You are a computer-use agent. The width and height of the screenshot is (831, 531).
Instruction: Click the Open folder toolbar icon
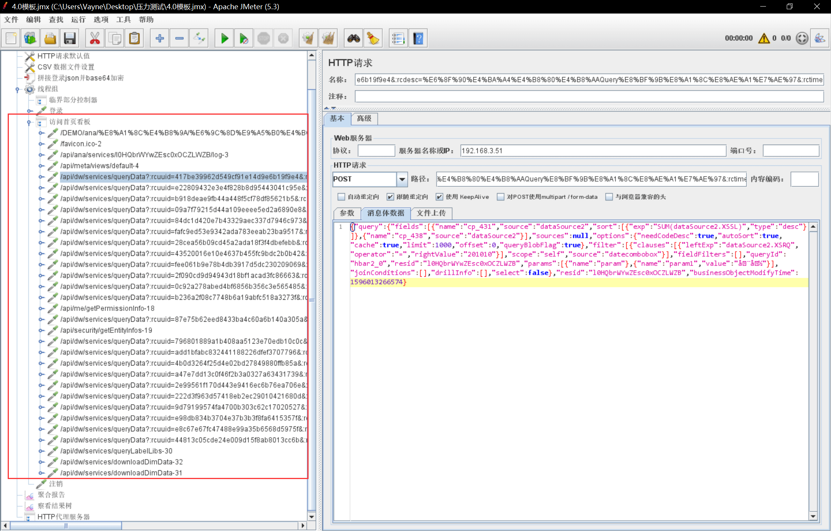(50, 38)
